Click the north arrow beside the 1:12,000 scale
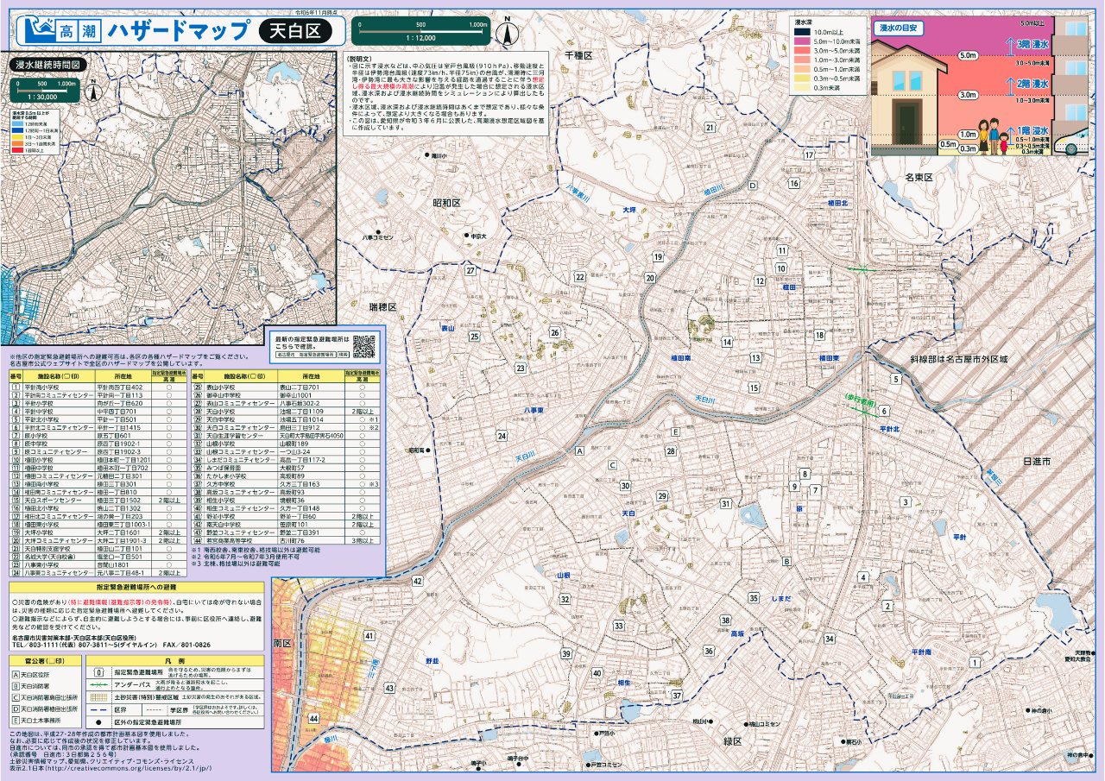This screenshot has width=1105, height=781. click(x=508, y=31)
